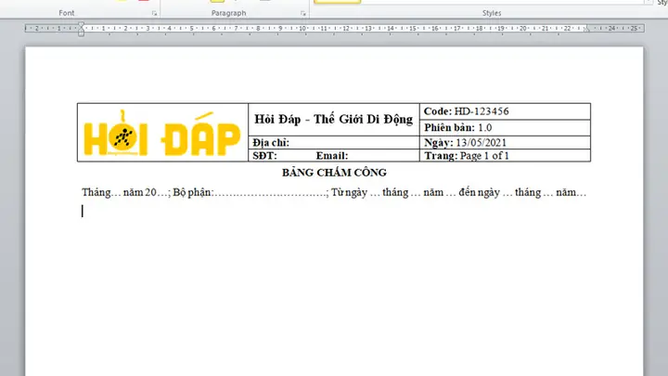668x376 pixels.
Task: Click the 'Hỏi Đáp - Thế Giới Di Động' heading
Action: (x=334, y=119)
